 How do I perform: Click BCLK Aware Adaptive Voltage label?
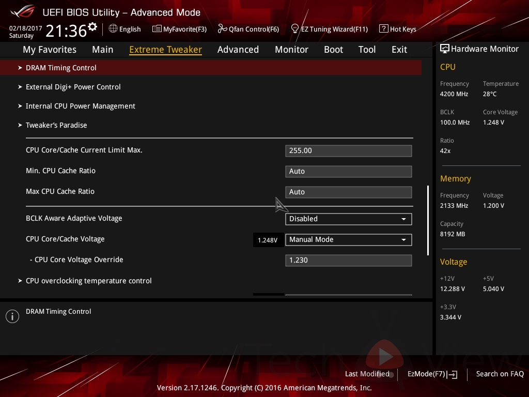(74, 219)
